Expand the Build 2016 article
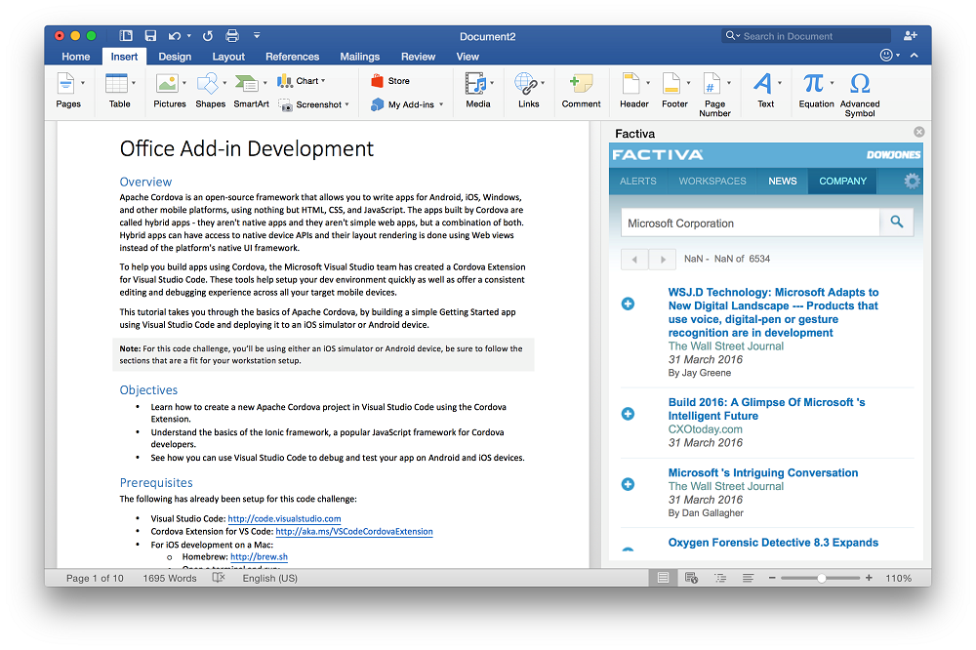The image size is (976, 650). (x=628, y=414)
